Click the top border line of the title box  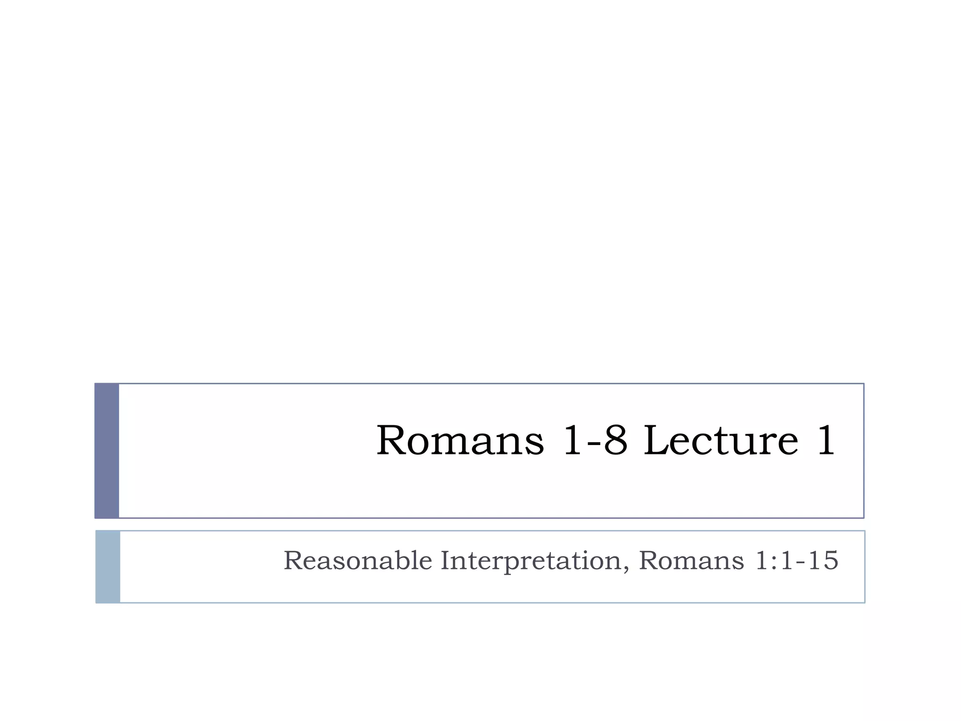coord(480,384)
